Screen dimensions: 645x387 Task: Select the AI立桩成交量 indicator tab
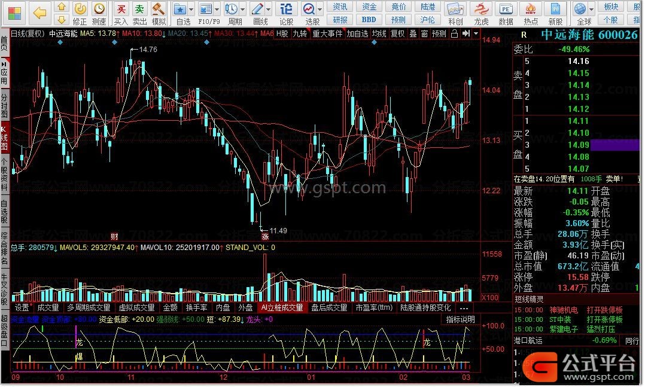(282, 307)
